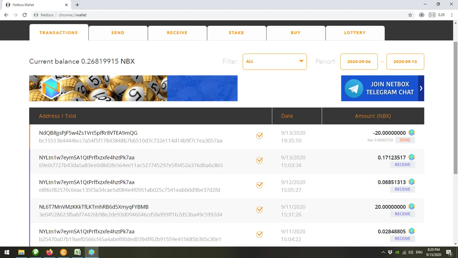Open the Netbox wallet balance 0.26 icon

click(x=437, y=15)
